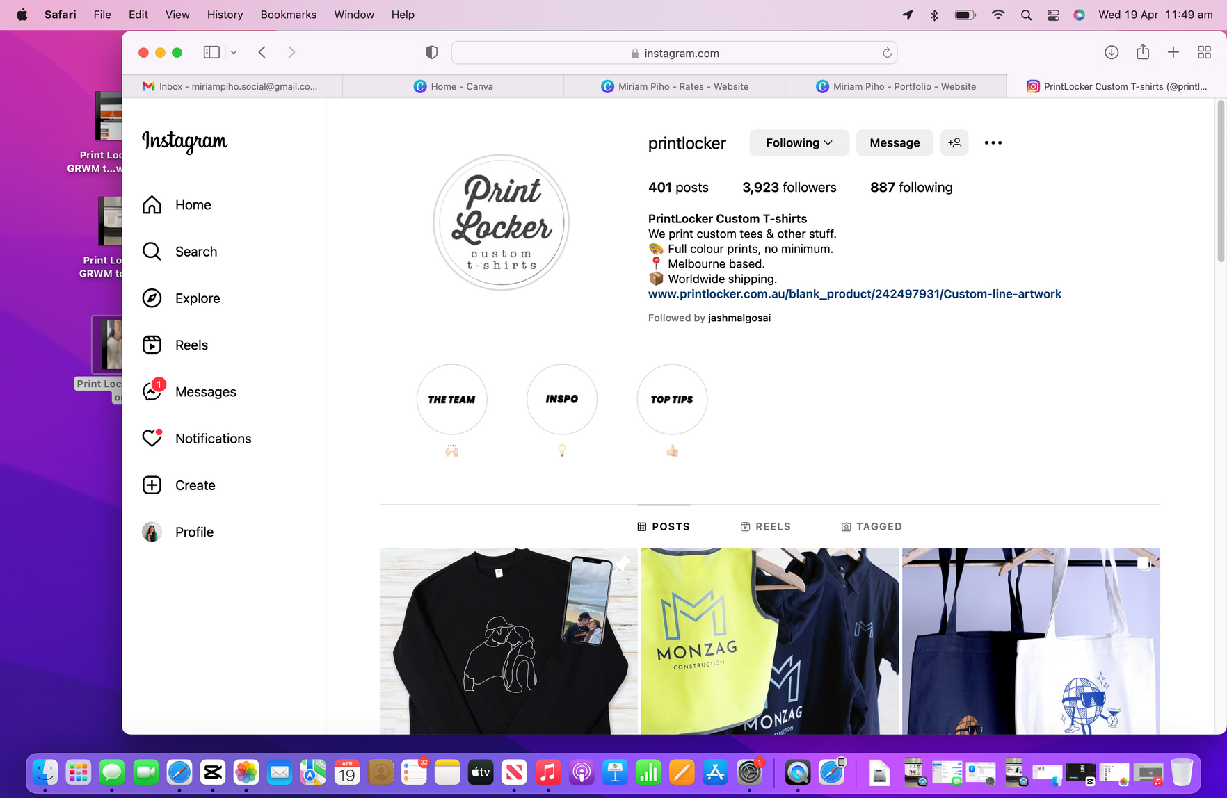
Task: Switch to Miriam Piho Rates tab
Action: point(675,86)
